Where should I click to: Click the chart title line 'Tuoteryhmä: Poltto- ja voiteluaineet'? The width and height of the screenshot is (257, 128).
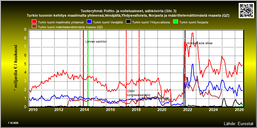coord(128,11)
